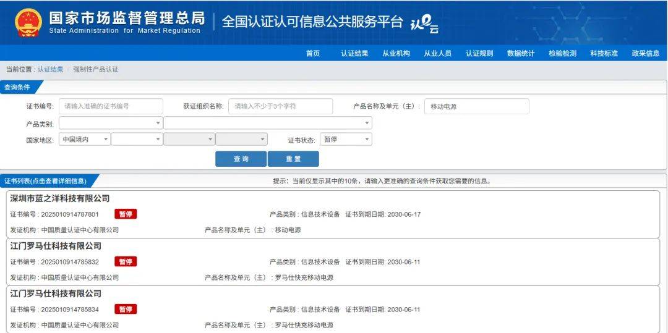This screenshot has height=333, width=668.
Task: Open the 检验检测 menu
Action: [562, 54]
